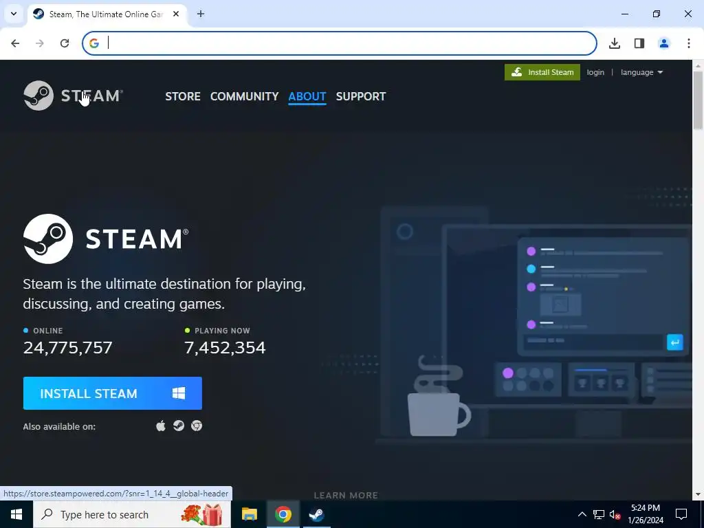Screen dimensions: 704x528
Task: Click the ONLINE count 24,775,757
Action: pos(68,348)
